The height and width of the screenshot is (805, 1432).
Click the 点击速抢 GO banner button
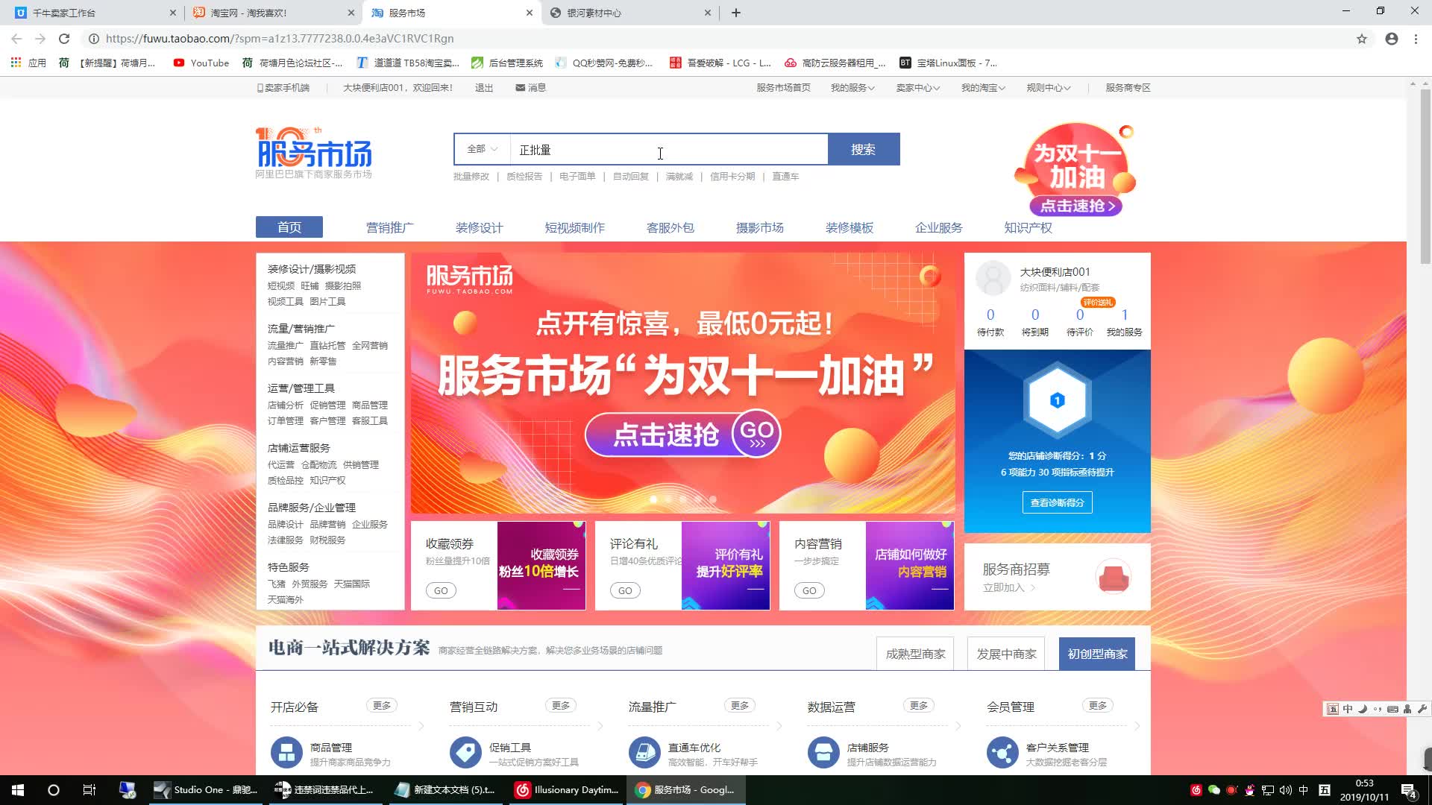(x=682, y=434)
